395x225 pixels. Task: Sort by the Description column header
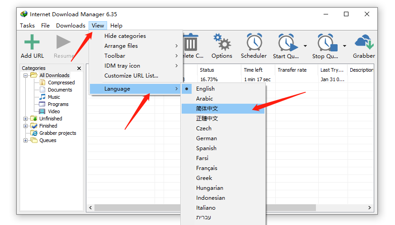pyautogui.click(x=361, y=70)
